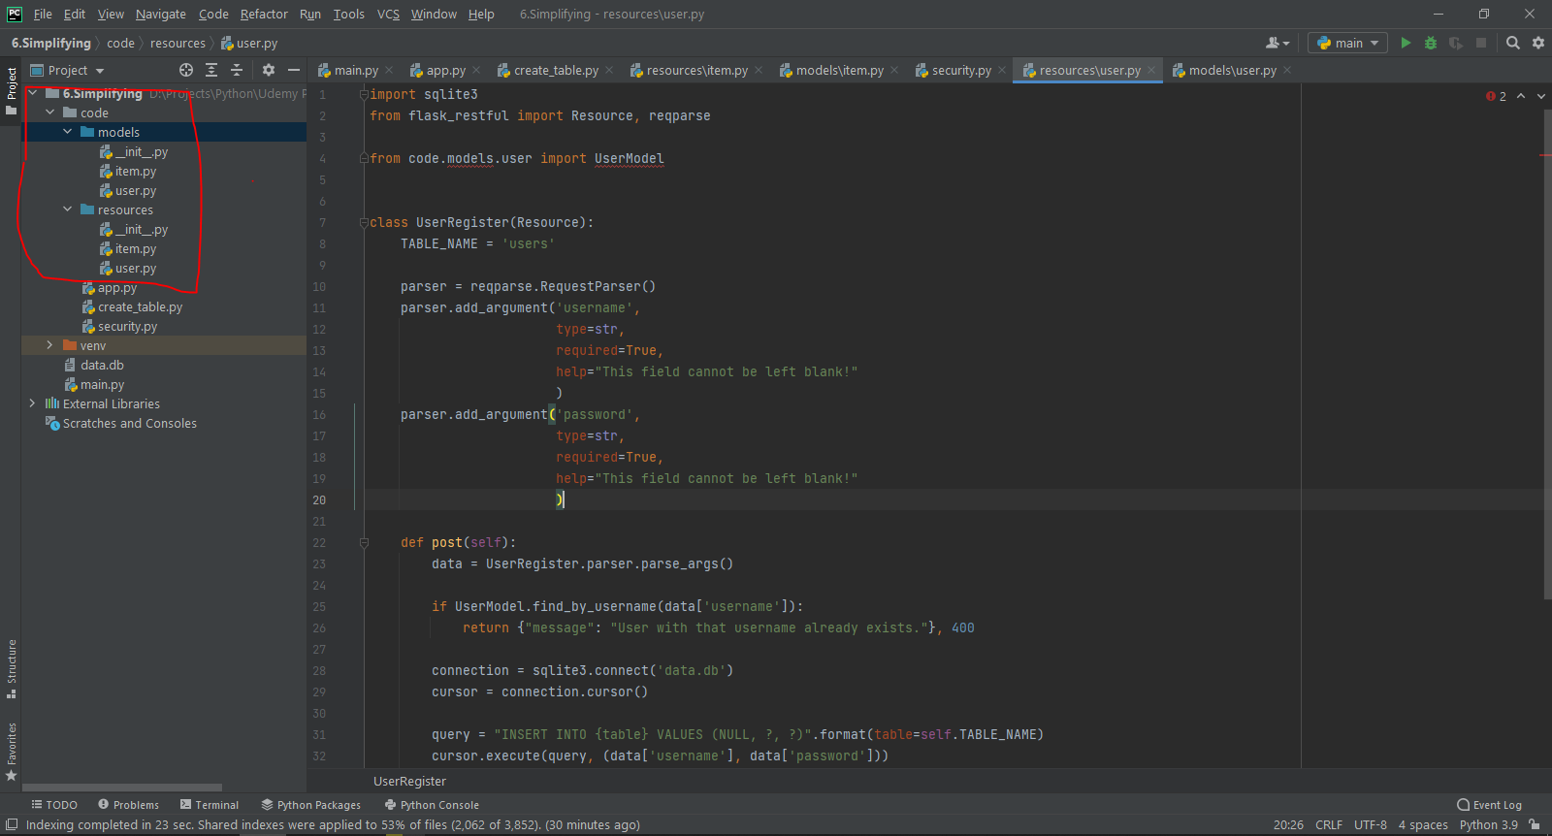The height and width of the screenshot is (836, 1552).
Task: Open the Python Console
Action: point(432,805)
